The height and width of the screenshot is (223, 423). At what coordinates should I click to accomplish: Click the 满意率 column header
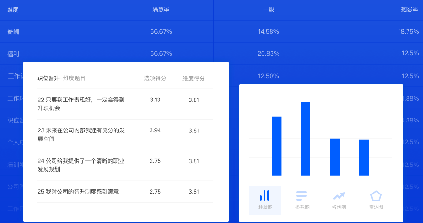click(161, 9)
